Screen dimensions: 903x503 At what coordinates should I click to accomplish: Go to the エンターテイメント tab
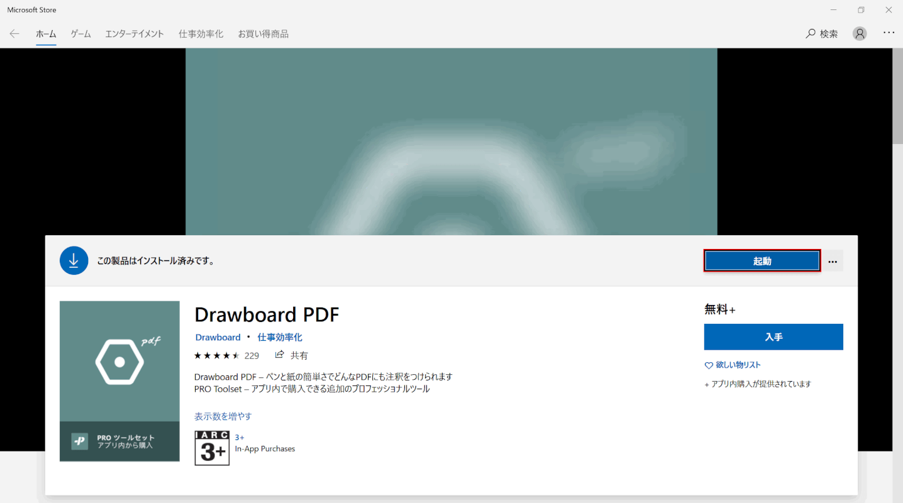tap(135, 34)
